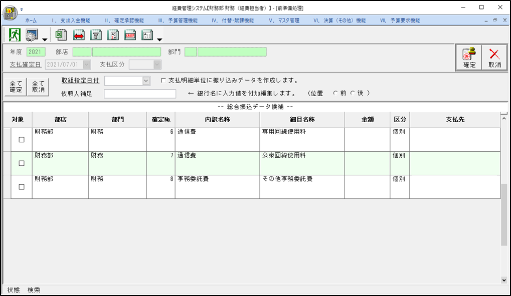Open menu Ⅵ. 決算(その他)機能
511x296 pixels.
339,20
